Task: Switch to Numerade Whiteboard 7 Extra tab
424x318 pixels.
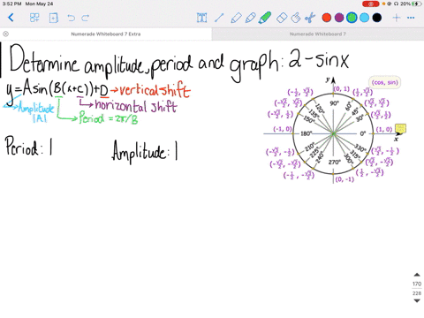Action: click(x=106, y=34)
